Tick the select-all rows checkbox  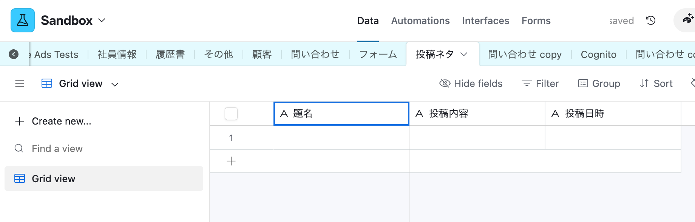231,114
